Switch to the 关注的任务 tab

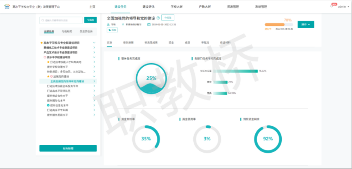[x=86, y=31]
